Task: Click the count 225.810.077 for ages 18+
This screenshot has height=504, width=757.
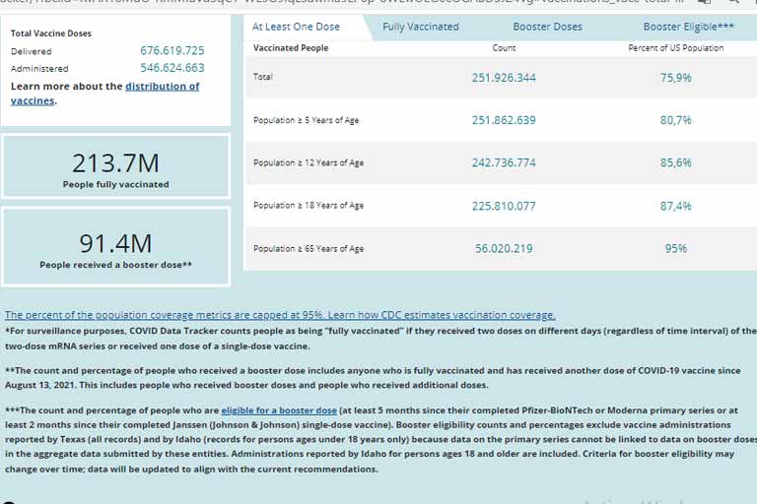Action: (504, 207)
